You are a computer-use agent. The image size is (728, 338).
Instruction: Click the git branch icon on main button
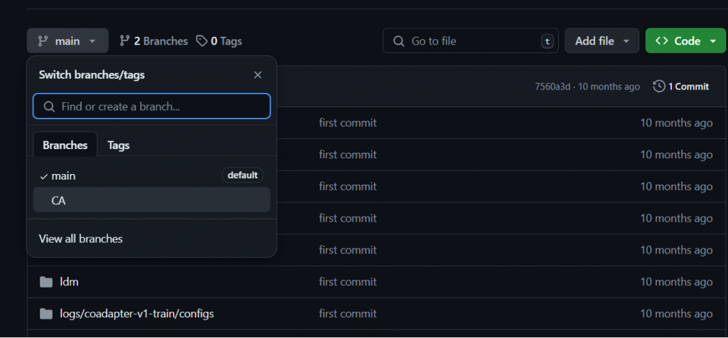(x=43, y=41)
